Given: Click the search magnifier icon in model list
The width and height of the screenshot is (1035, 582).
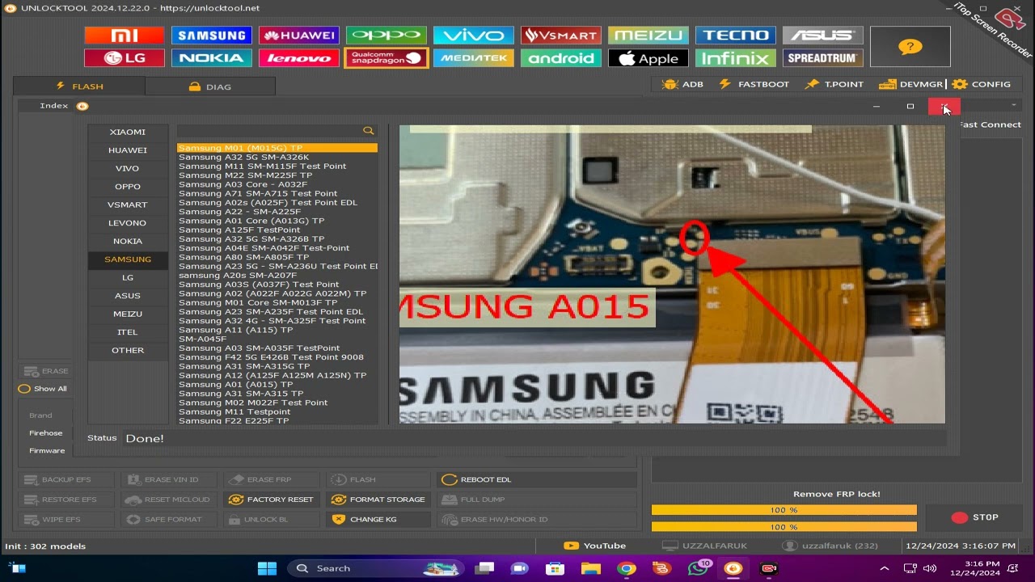Looking at the screenshot, I should point(368,131).
